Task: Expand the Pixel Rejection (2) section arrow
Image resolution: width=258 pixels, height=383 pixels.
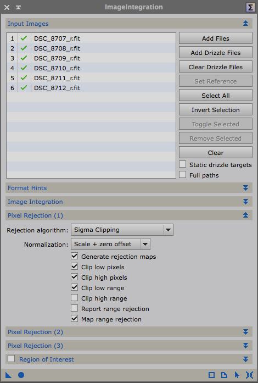Action: click(x=245, y=332)
